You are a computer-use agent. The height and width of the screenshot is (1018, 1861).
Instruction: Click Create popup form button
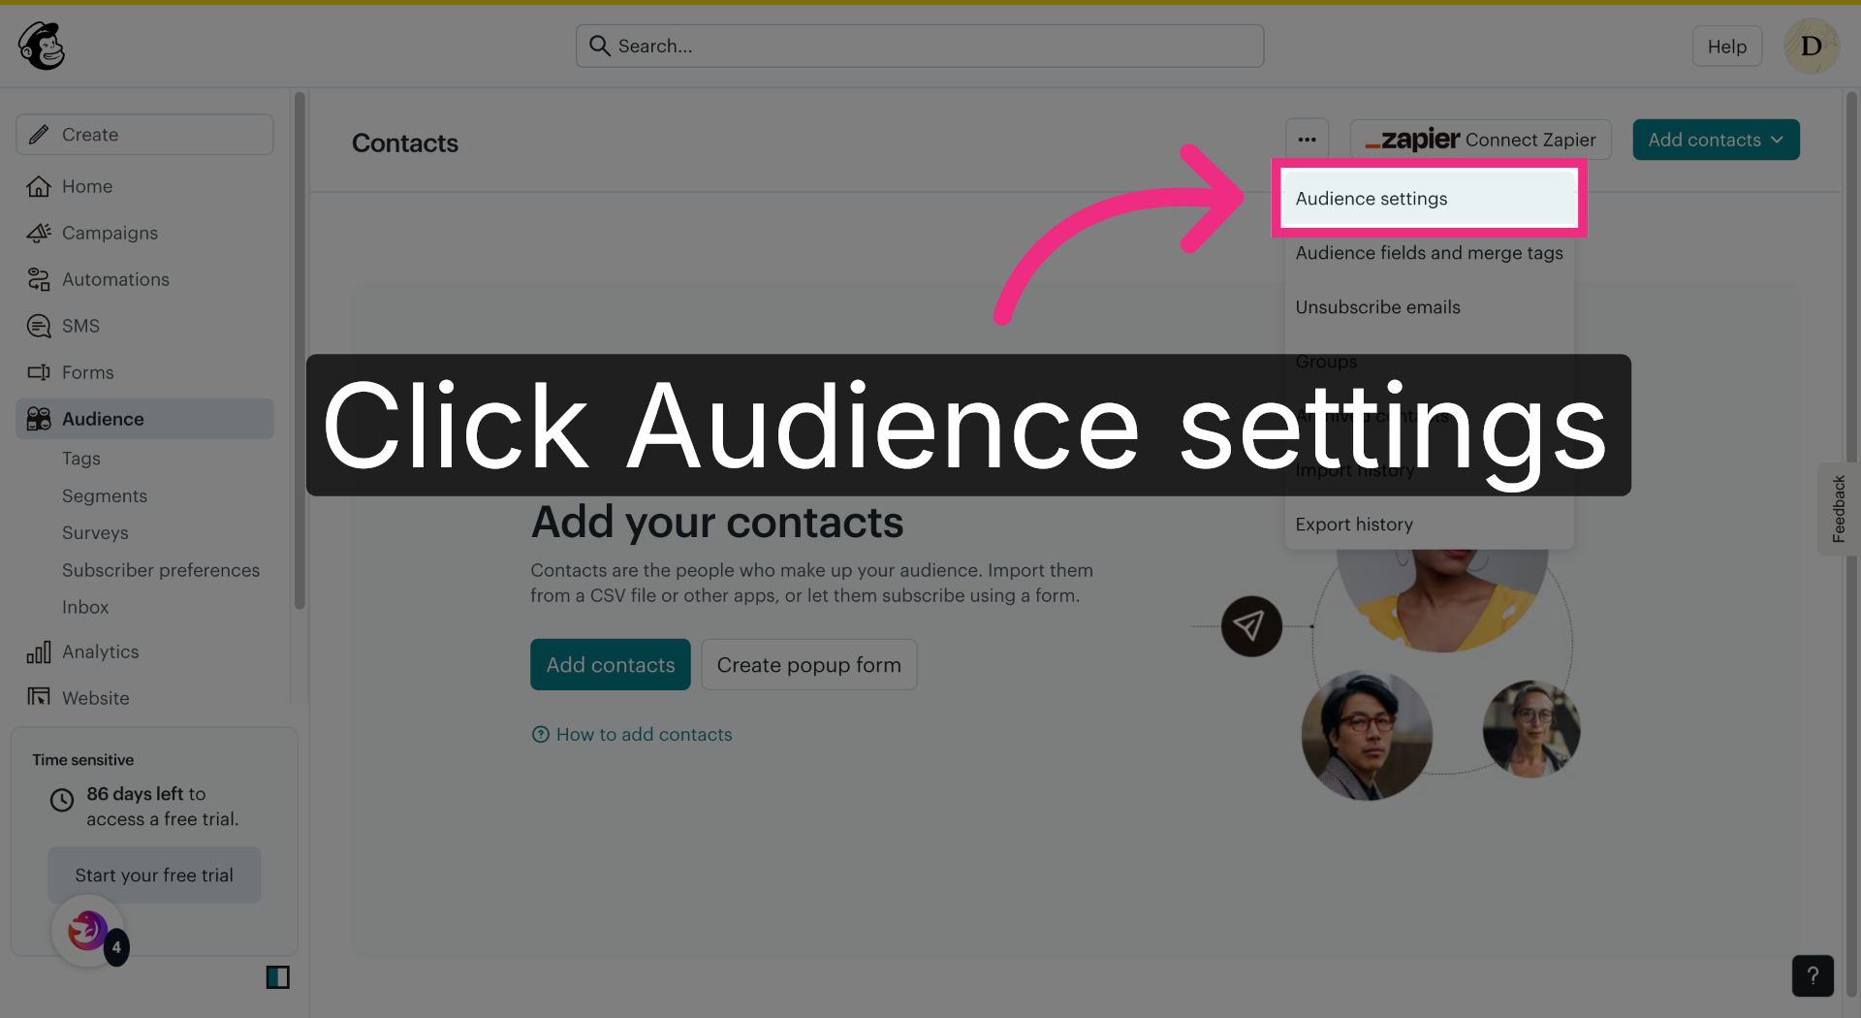(x=808, y=664)
